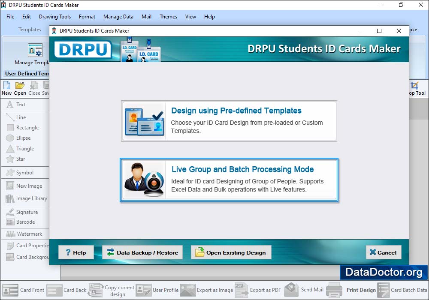This screenshot has height=300, width=429.
Task: Switch to the Templates ribbon tab
Action: 30,30
